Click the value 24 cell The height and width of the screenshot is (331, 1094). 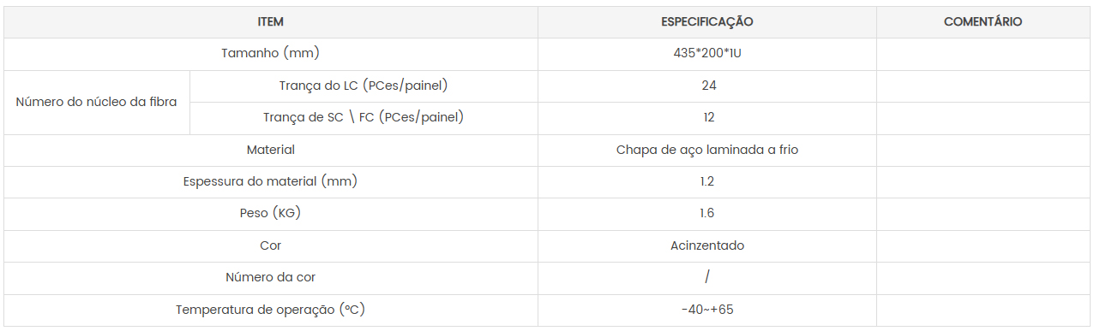pyautogui.click(x=707, y=86)
